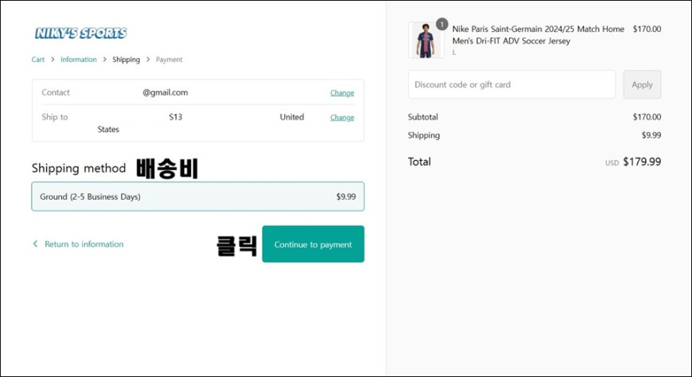
Task: Continue to payment
Action: click(313, 244)
